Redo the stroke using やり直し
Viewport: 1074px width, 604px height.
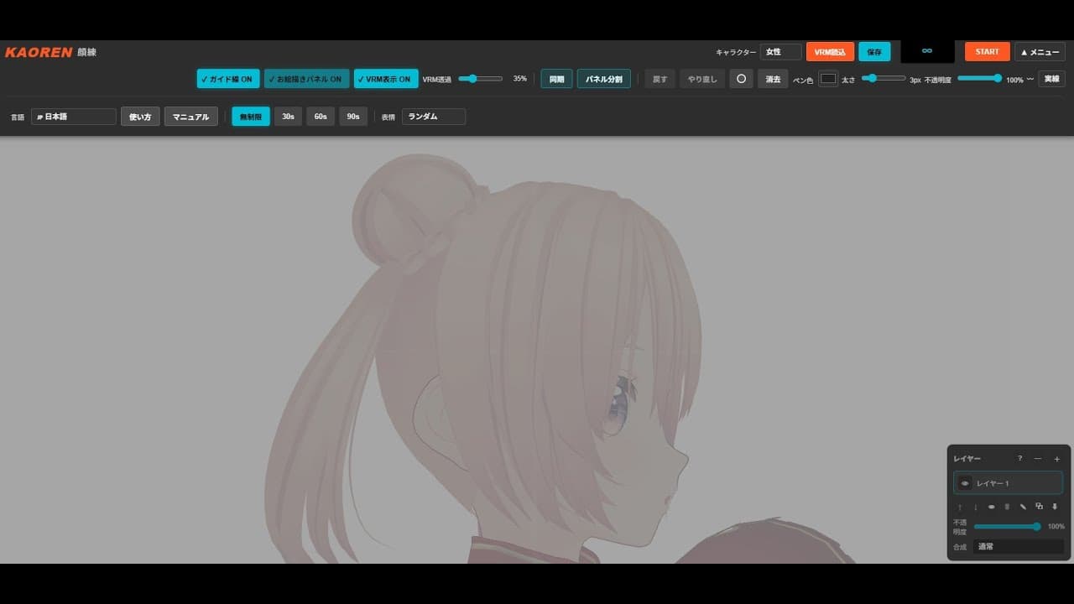[701, 78]
